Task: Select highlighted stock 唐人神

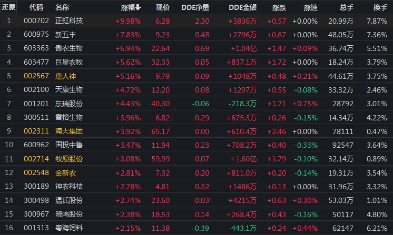Action: (66, 76)
